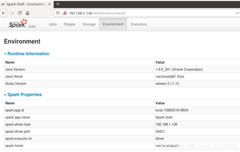Select the Environment tab

coord(113,24)
